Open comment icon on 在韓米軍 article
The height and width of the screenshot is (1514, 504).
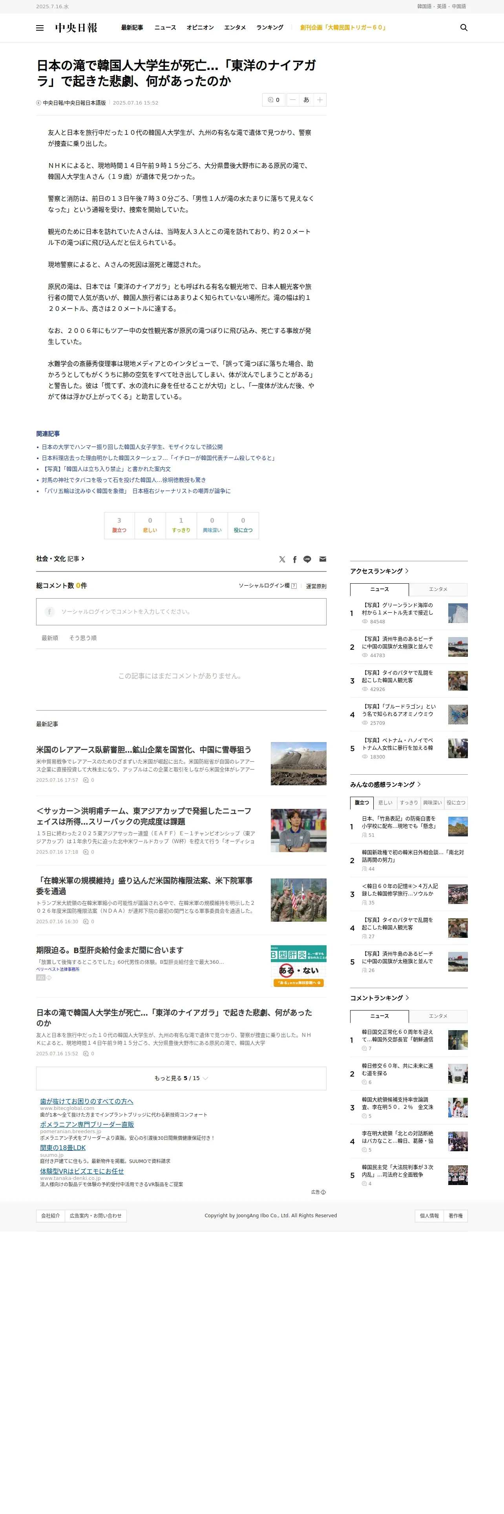(86, 922)
